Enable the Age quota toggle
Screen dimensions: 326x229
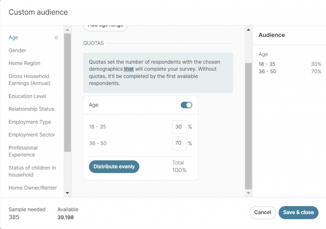point(186,105)
